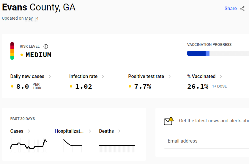The image size is (249, 164).
Task: Click the Share link
Action: point(231,8)
